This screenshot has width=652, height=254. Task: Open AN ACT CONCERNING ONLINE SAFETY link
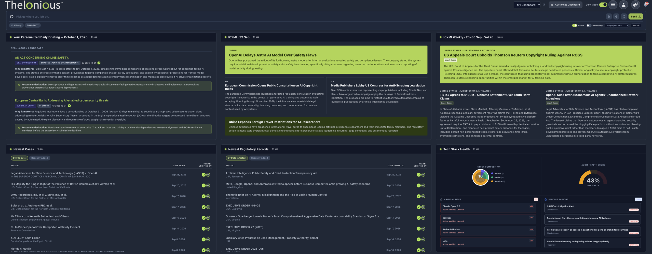point(42,58)
